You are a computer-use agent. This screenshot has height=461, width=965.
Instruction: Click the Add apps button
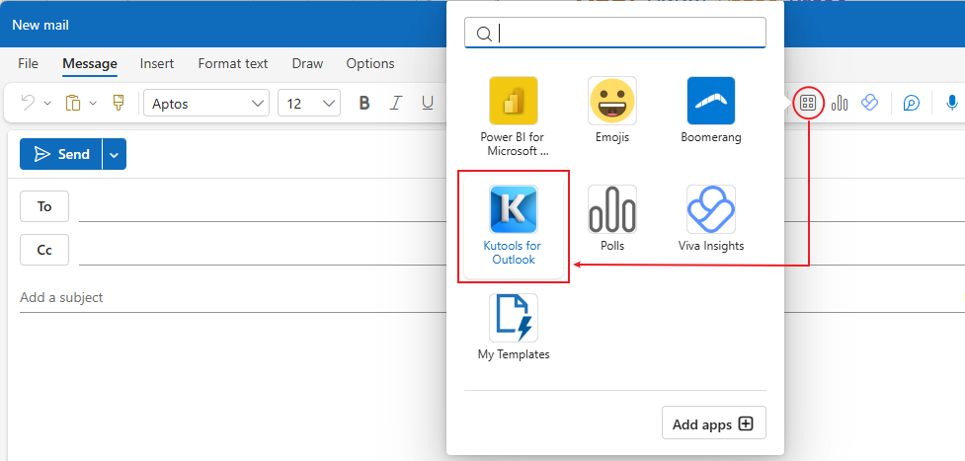(x=714, y=423)
